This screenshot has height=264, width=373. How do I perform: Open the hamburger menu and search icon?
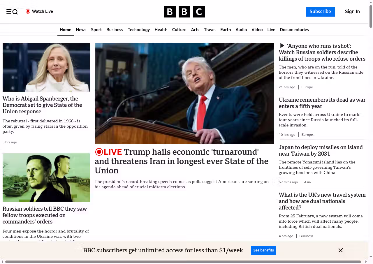[x=12, y=12]
